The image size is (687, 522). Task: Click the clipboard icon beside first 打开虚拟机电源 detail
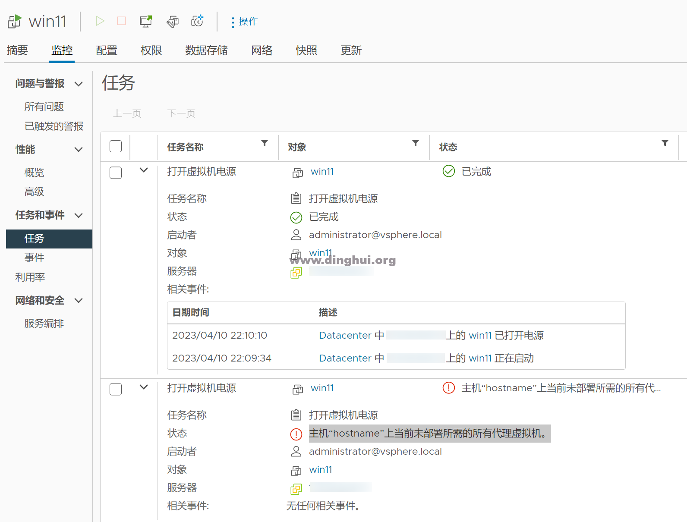coord(296,198)
